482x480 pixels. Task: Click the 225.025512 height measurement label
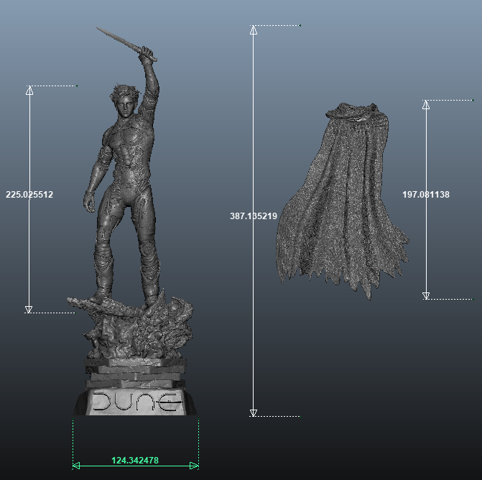pos(29,194)
